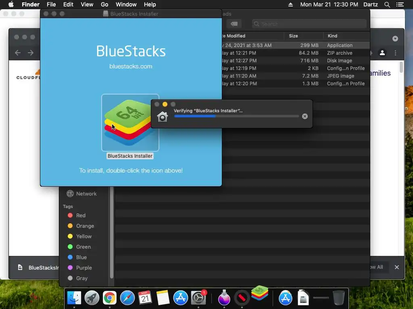
Task: Open Launchpad from the Dock
Action: (x=92, y=298)
